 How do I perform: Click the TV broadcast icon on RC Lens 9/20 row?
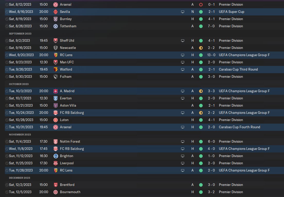183,55
